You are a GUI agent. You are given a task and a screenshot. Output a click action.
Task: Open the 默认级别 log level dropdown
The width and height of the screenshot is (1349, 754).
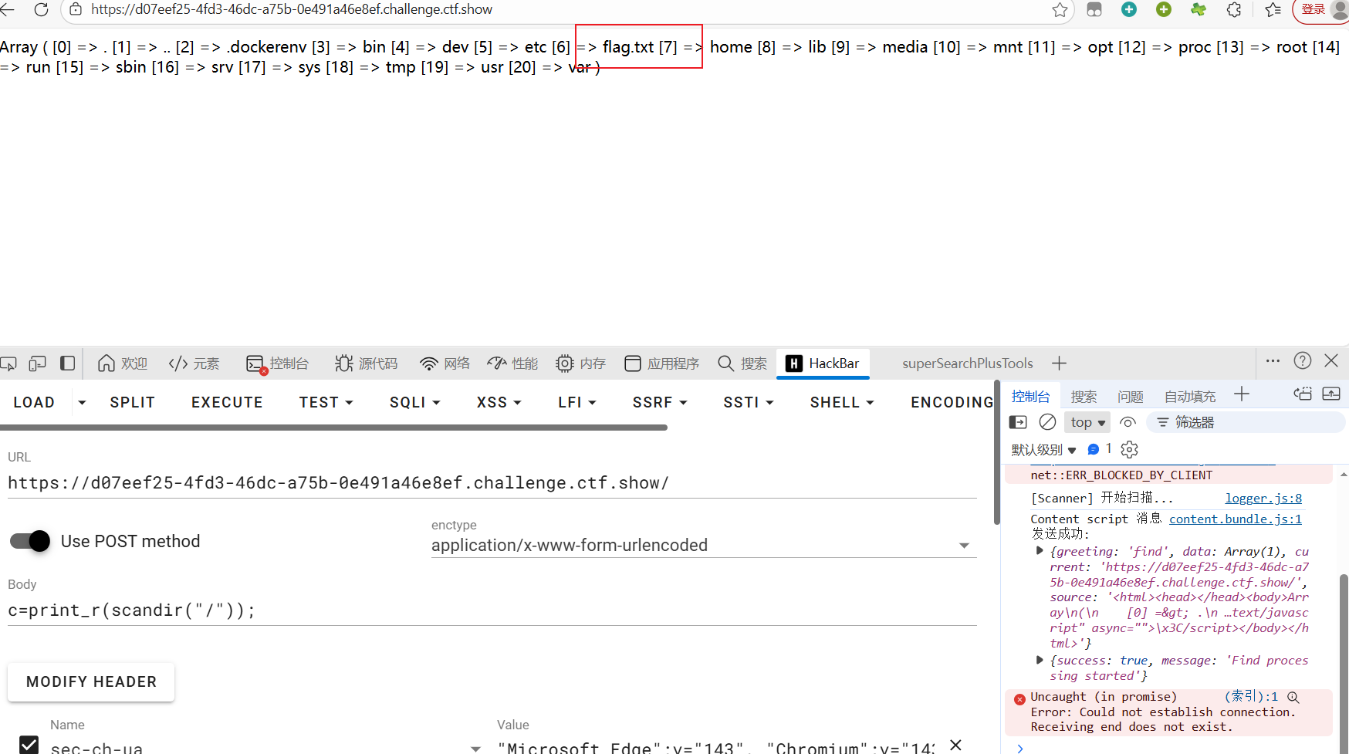[1043, 449]
